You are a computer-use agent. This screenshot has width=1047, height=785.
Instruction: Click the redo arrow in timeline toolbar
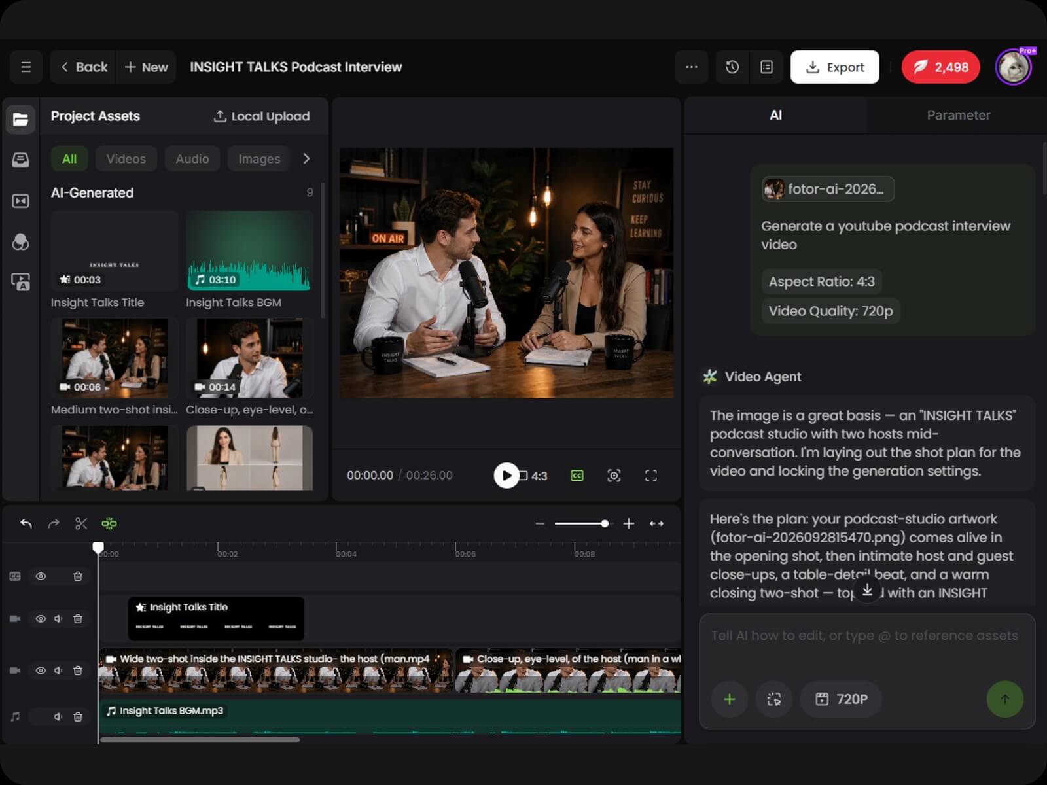pos(54,523)
